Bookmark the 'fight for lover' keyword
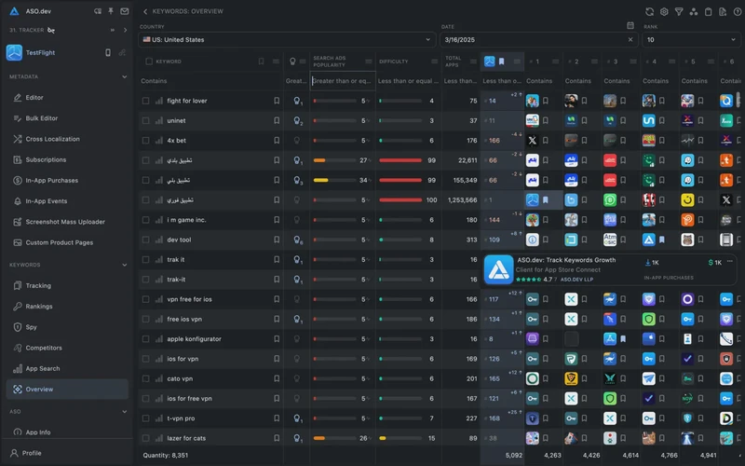 point(277,101)
